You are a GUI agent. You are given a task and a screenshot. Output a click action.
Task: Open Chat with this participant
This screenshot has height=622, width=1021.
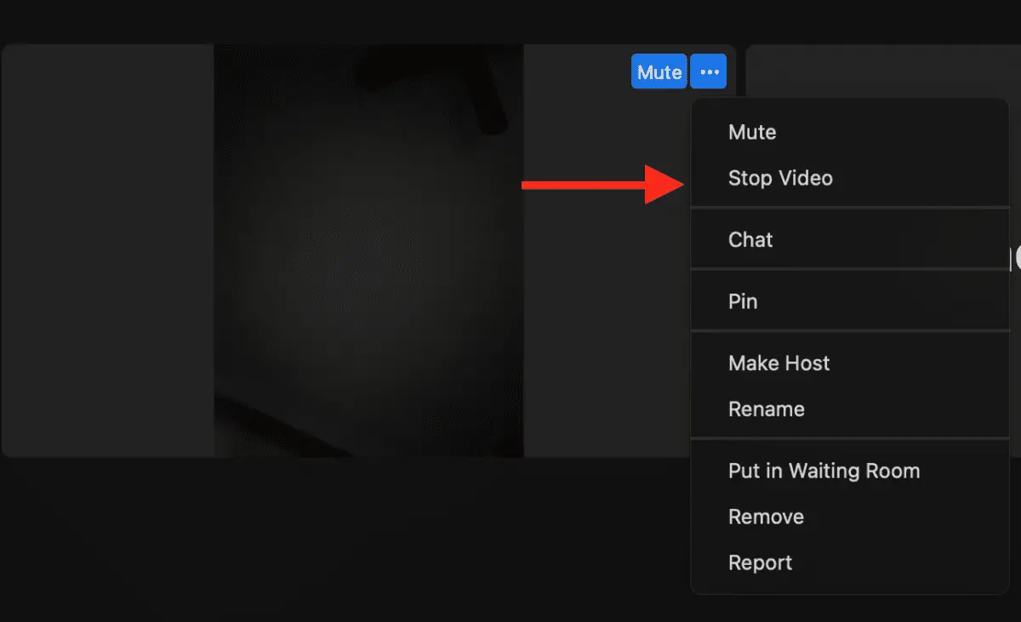(x=750, y=239)
